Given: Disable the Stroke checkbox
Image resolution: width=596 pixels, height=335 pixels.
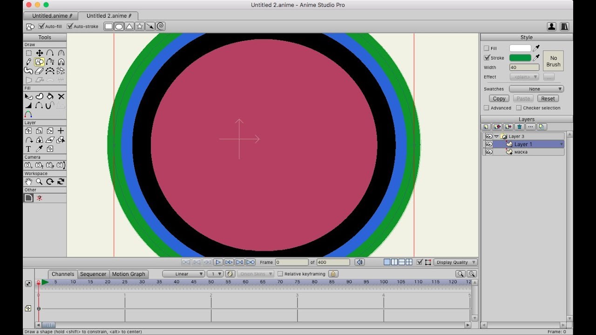Looking at the screenshot, I should point(487,58).
